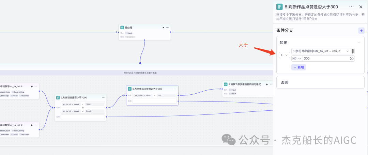Click the IF icon of node 7
368x155 pixels.
[x=58, y=97]
